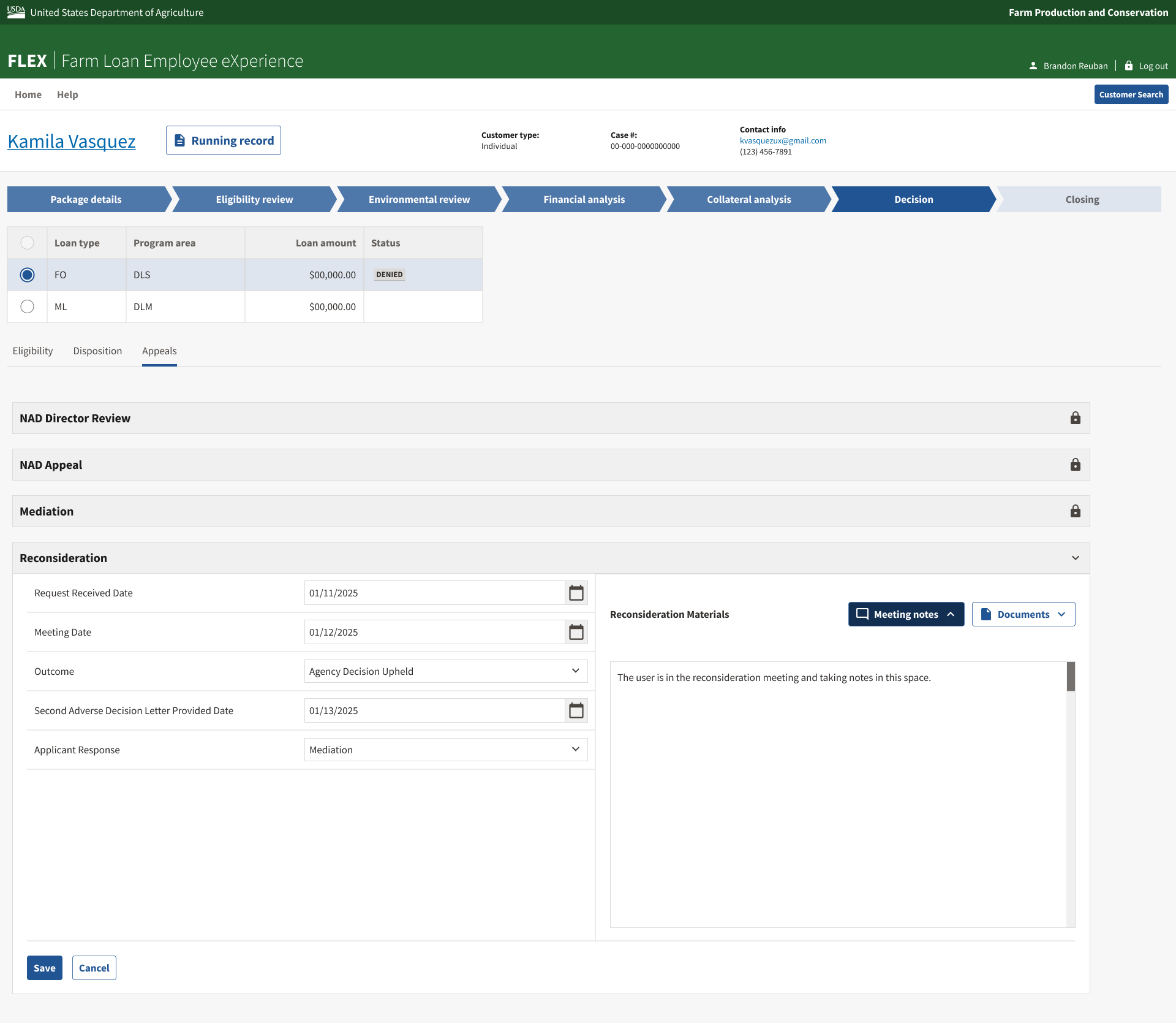
Task: Switch to the Disposition tab
Action: (97, 351)
